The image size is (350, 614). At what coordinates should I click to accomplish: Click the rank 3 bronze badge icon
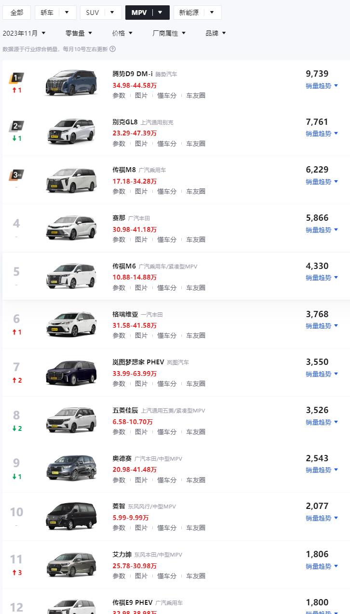[x=16, y=174]
